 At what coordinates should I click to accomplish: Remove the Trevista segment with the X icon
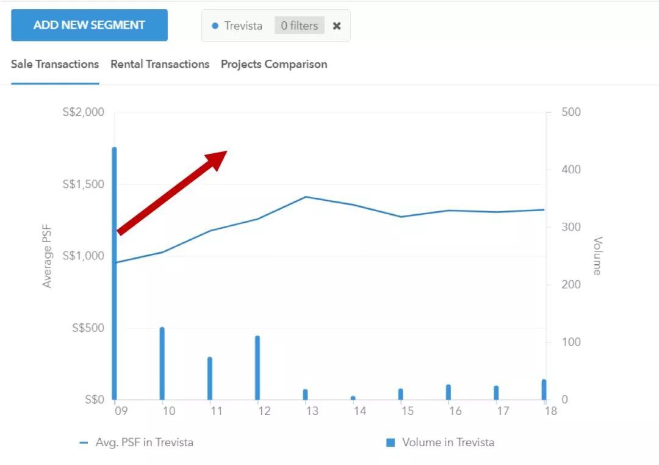click(337, 26)
